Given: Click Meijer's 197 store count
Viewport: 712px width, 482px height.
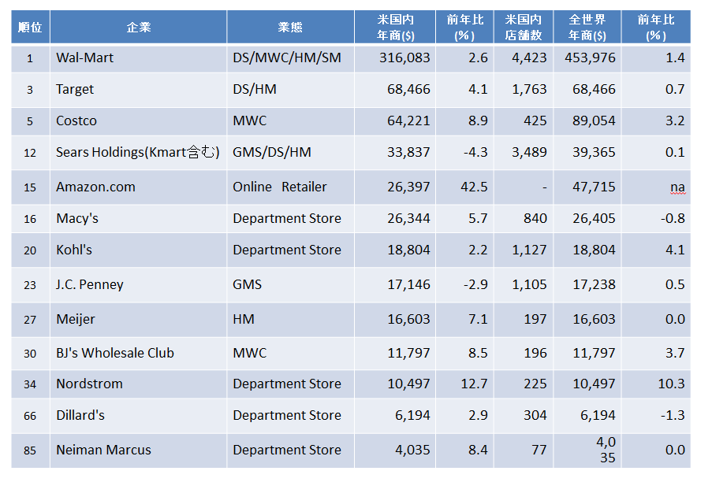Looking at the screenshot, I should tap(535, 319).
